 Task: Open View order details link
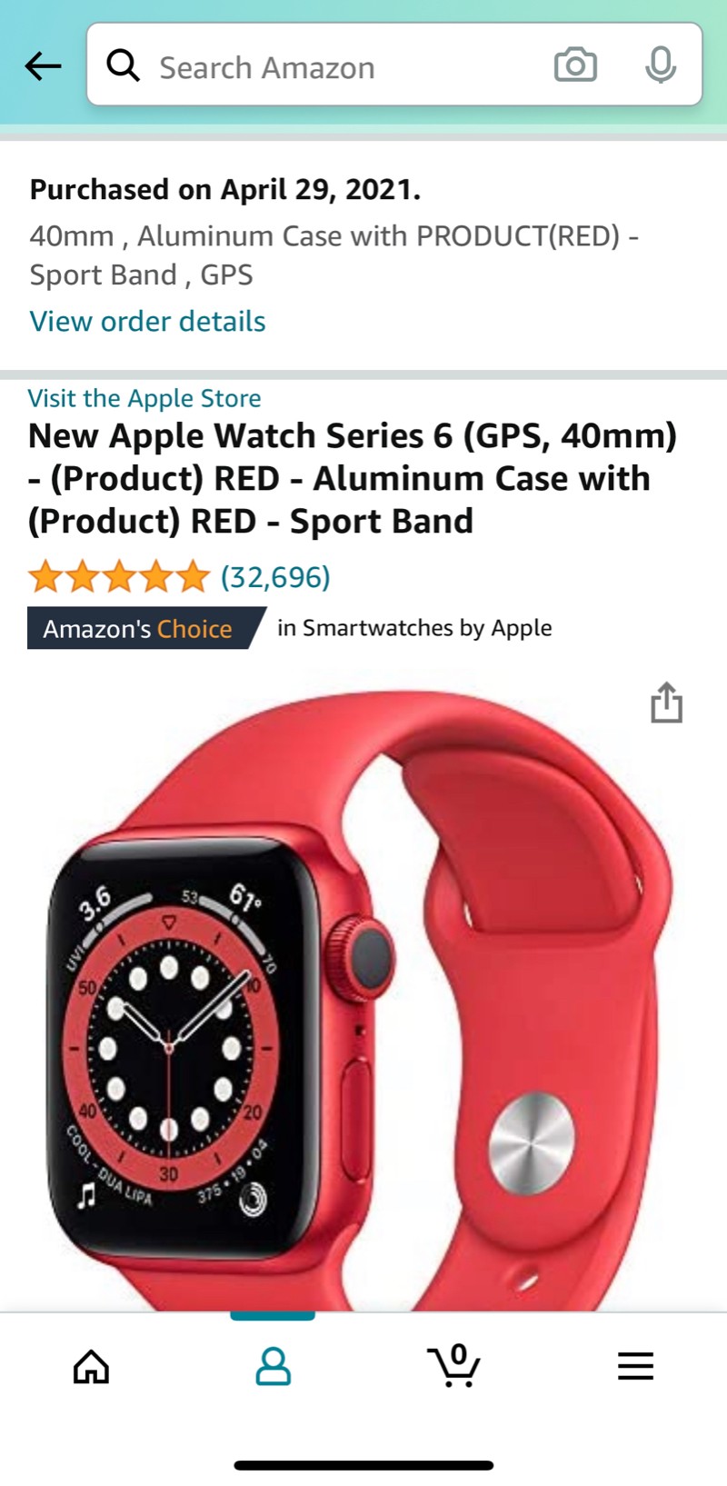click(x=147, y=321)
